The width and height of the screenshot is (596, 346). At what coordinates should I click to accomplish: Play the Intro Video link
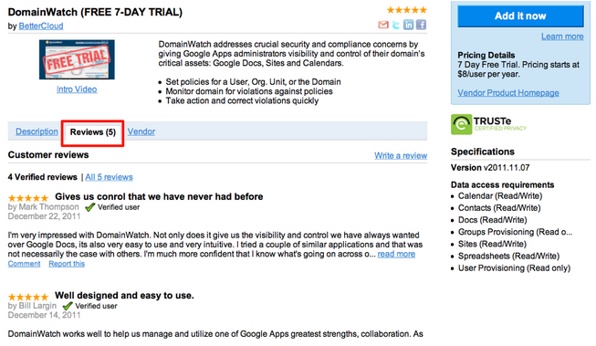click(77, 89)
